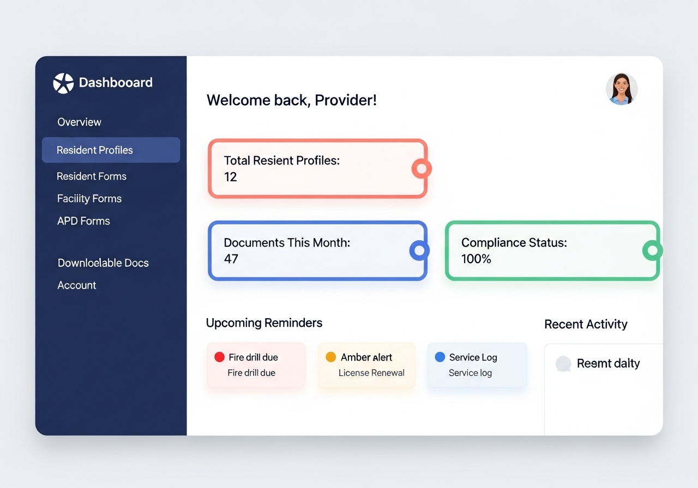Image resolution: width=698 pixels, height=488 pixels.
Task: Click the amber dot on Amber alert reminder
Action: [330, 357]
